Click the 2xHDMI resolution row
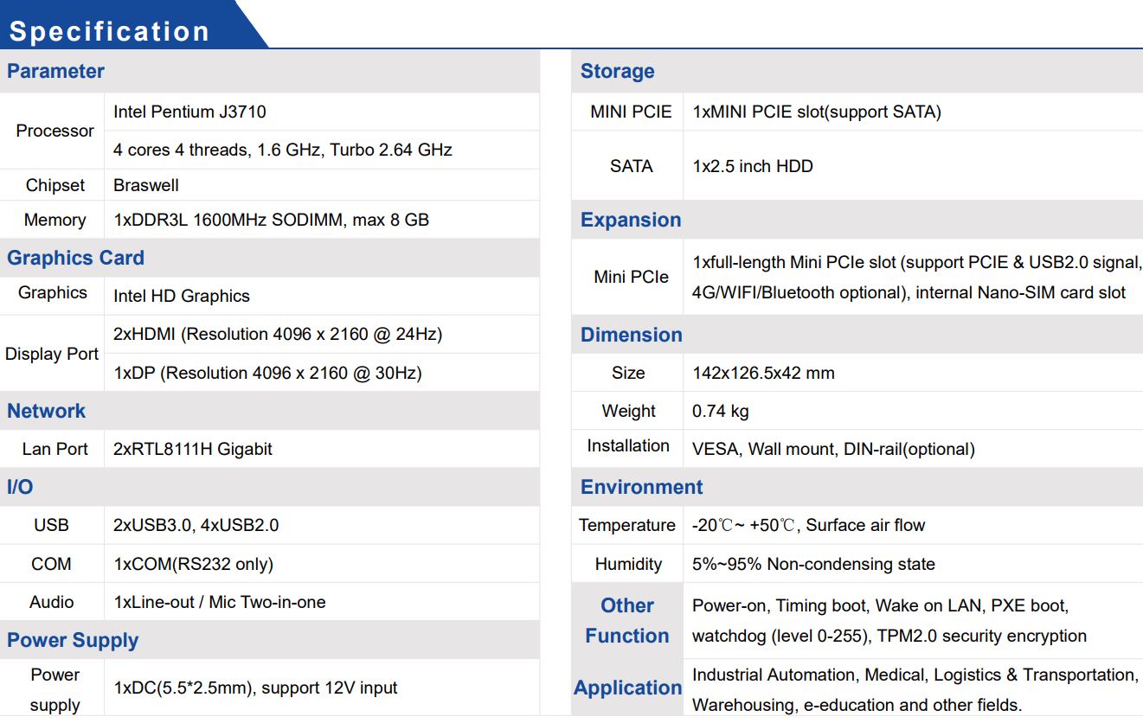This screenshot has width=1143, height=723. pos(277,334)
